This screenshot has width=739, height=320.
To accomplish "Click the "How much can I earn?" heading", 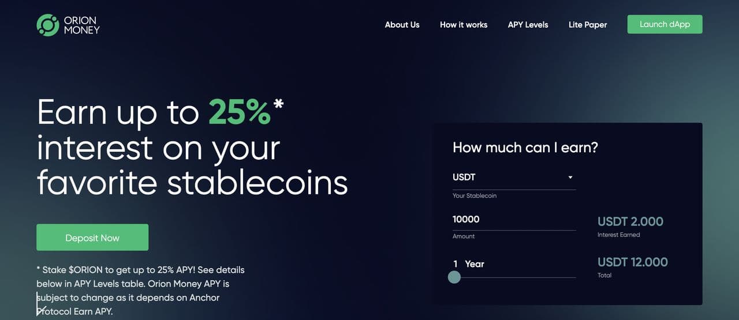I will coord(525,148).
